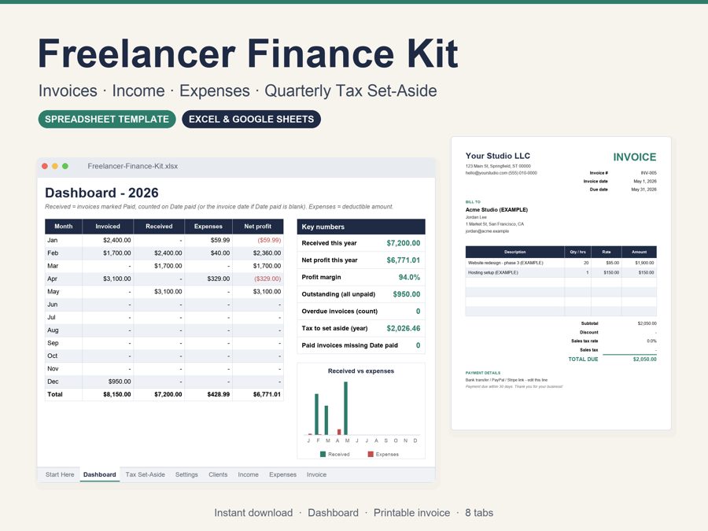
Task: Click invoice Description column header
Action: click(514, 252)
